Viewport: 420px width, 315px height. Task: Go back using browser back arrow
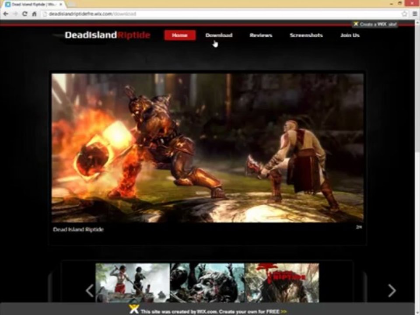6,14
